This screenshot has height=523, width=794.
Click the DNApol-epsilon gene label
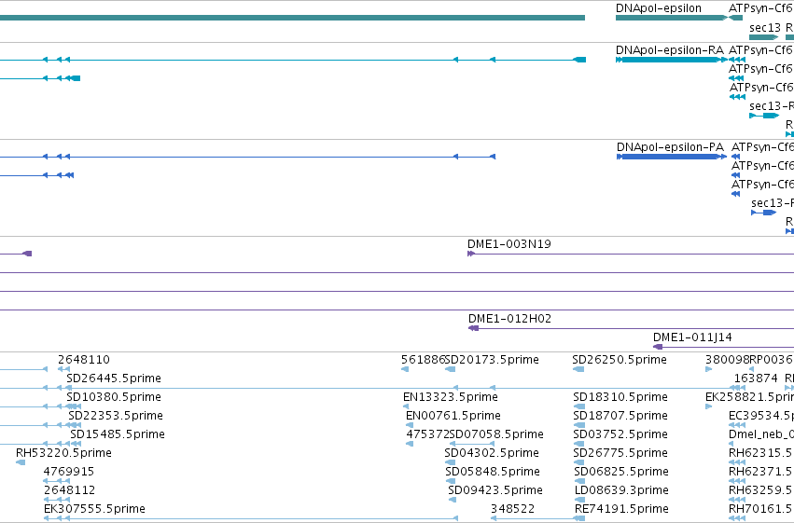click(659, 8)
